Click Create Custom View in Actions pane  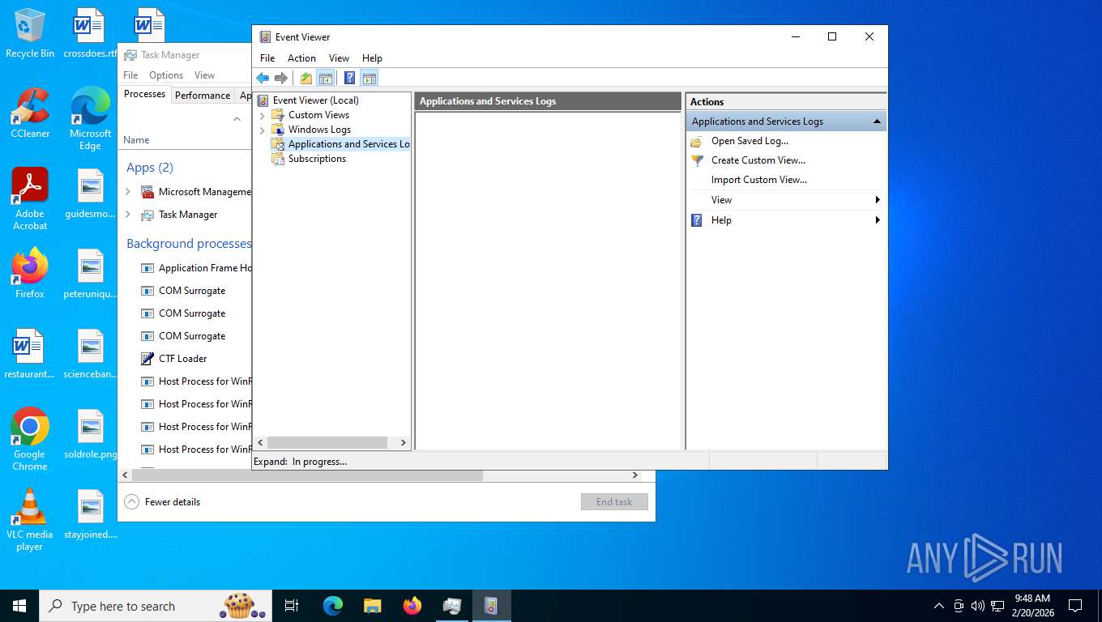point(758,160)
